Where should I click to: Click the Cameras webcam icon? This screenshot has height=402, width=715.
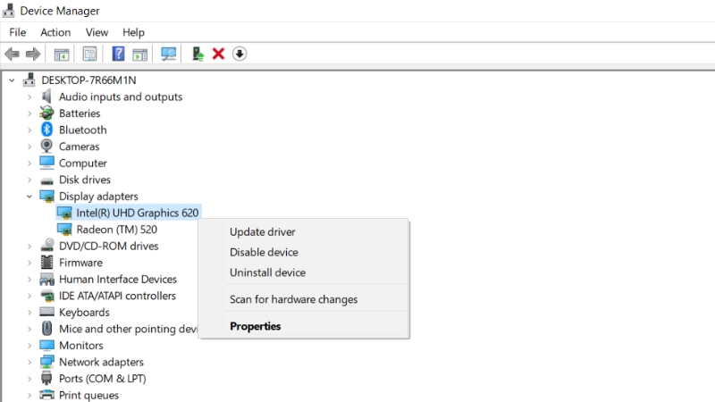46,146
